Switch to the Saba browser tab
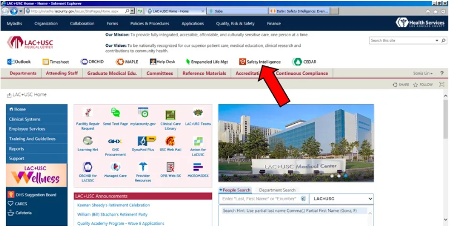Screen dimensions: 450x241 [x=237, y=11]
